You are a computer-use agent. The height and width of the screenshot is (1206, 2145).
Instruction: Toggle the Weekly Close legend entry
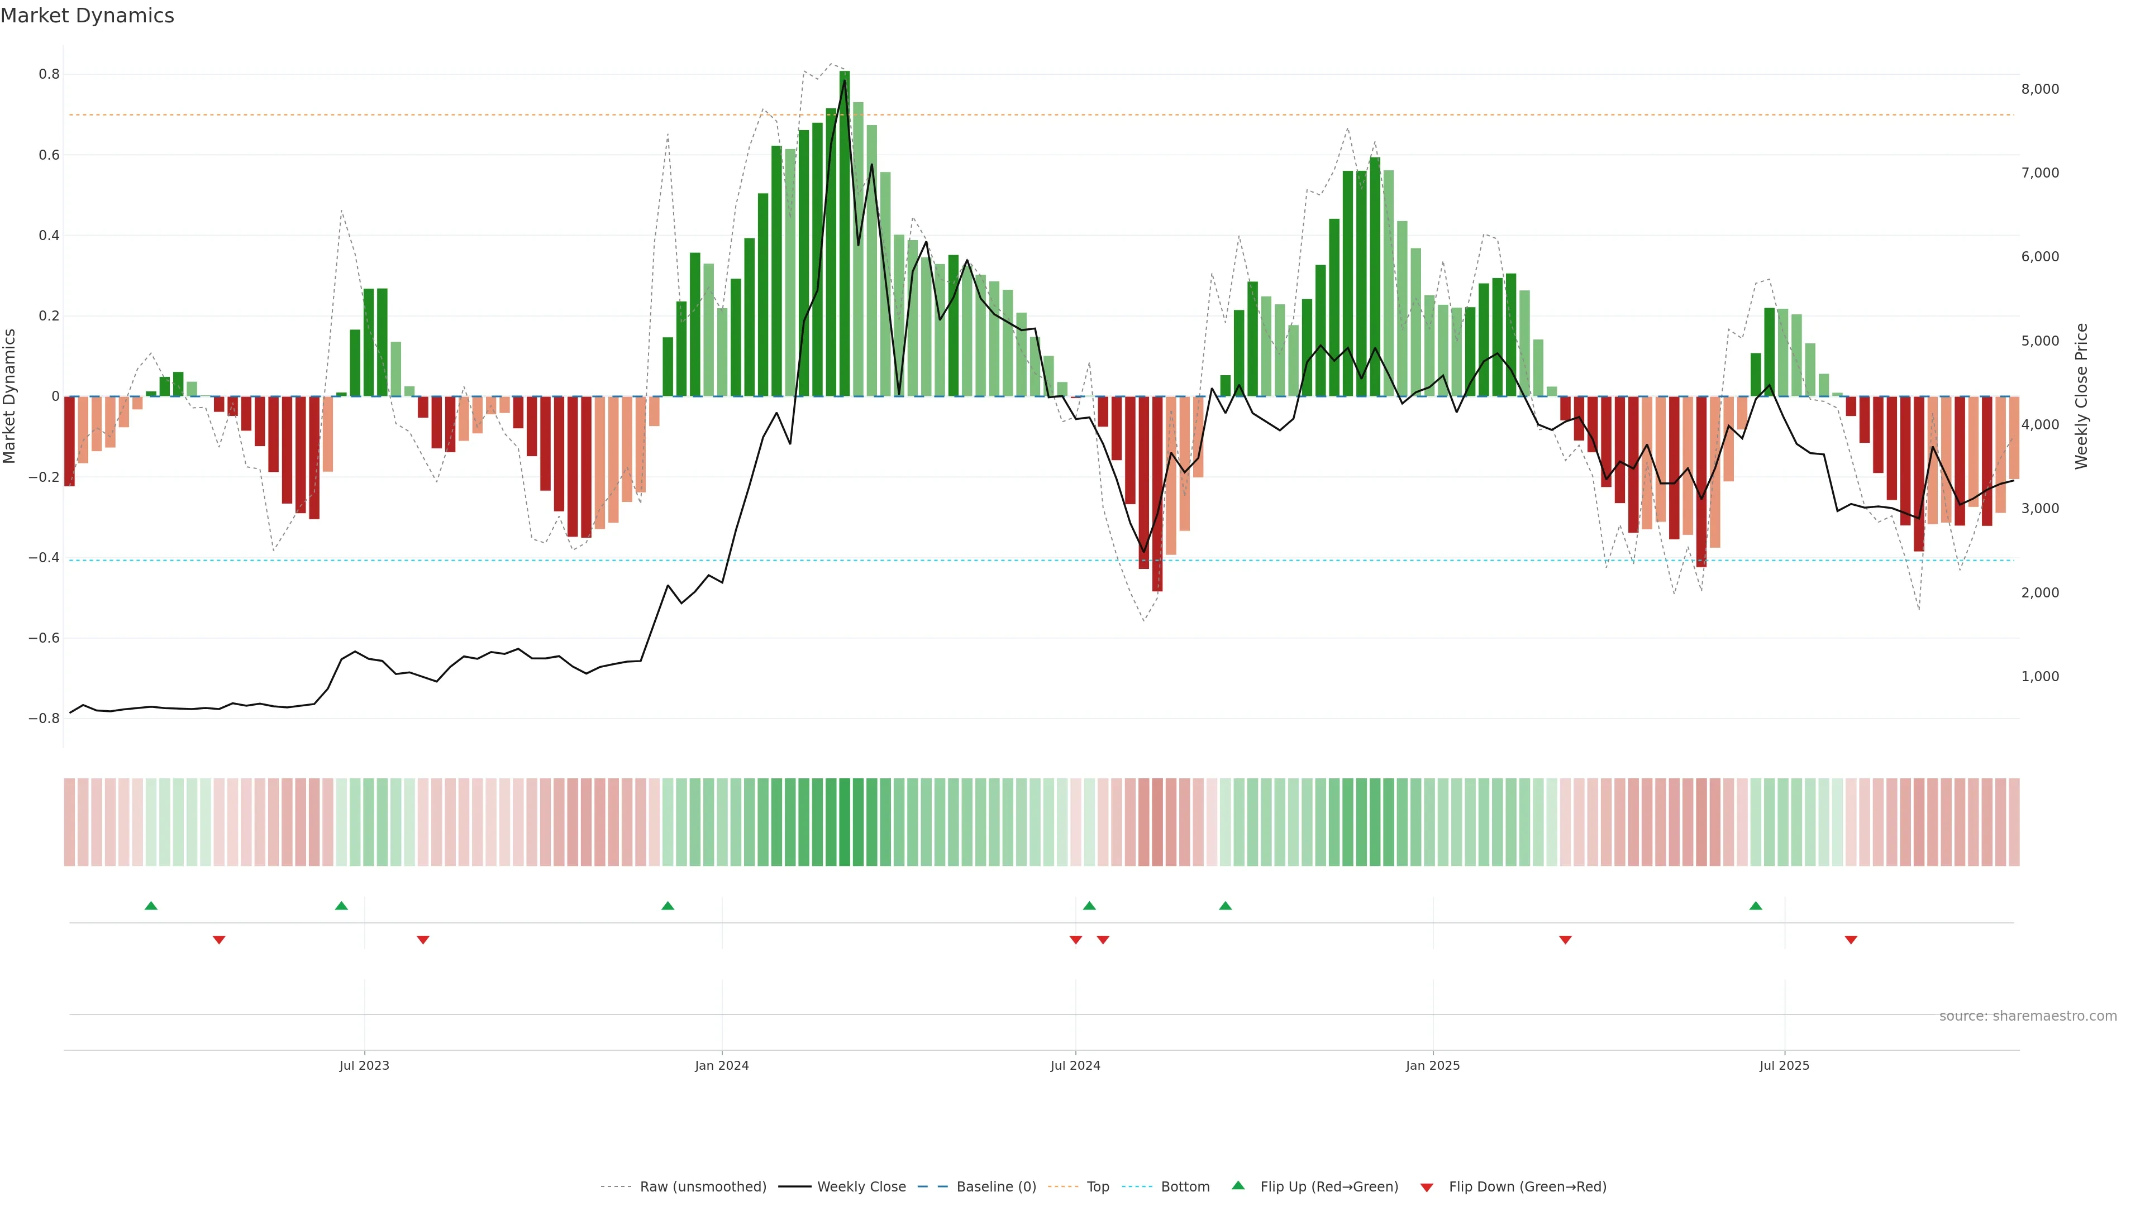(861, 1187)
